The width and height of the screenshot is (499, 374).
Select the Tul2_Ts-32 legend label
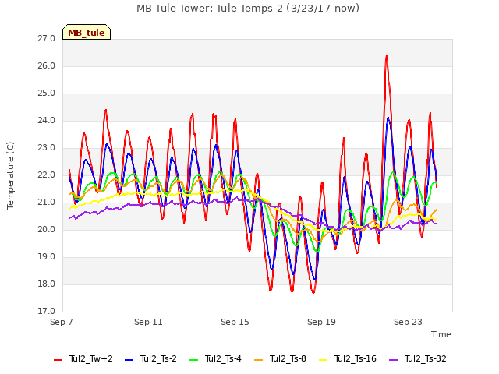pyautogui.click(x=425, y=358)
